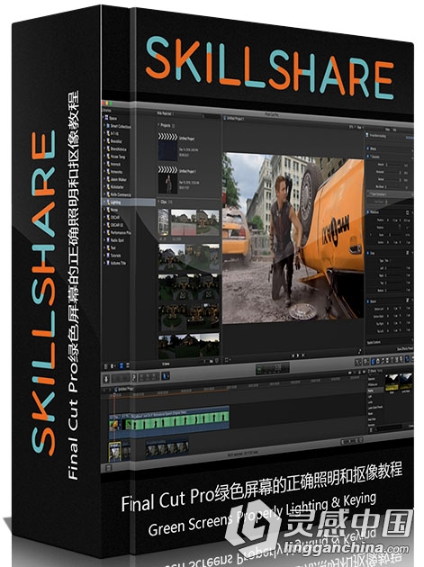Toggle the Libraries sidebar button
This screenshot has height=567, width=424.
click(106, 366)
